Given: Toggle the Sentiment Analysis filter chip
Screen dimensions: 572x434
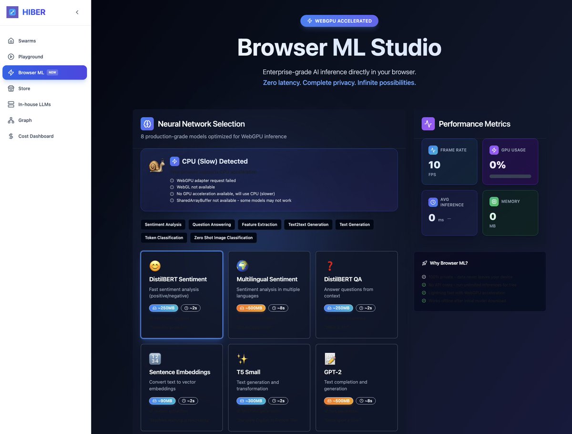Looking at the screenshot, I should point(163,224).
